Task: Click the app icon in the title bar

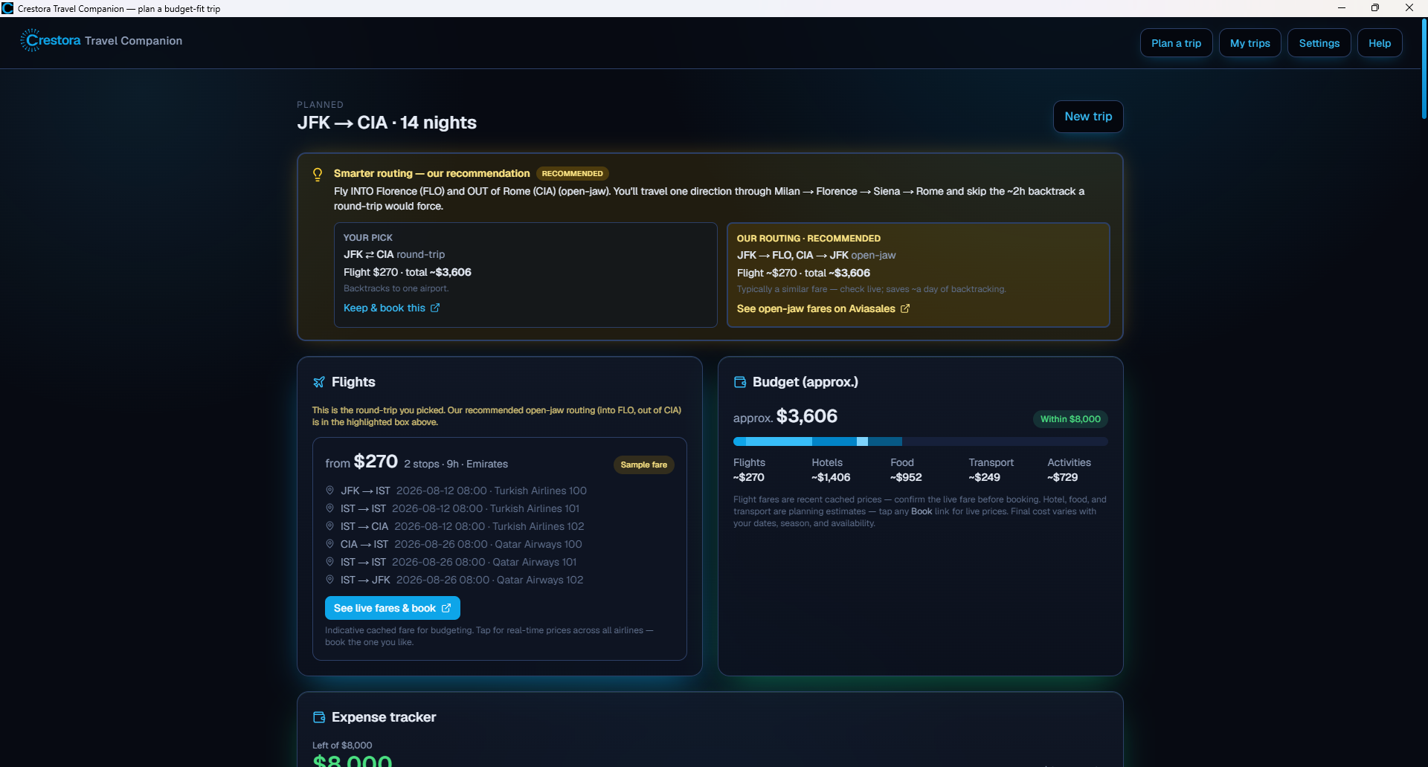Action: tap(7, 8)
